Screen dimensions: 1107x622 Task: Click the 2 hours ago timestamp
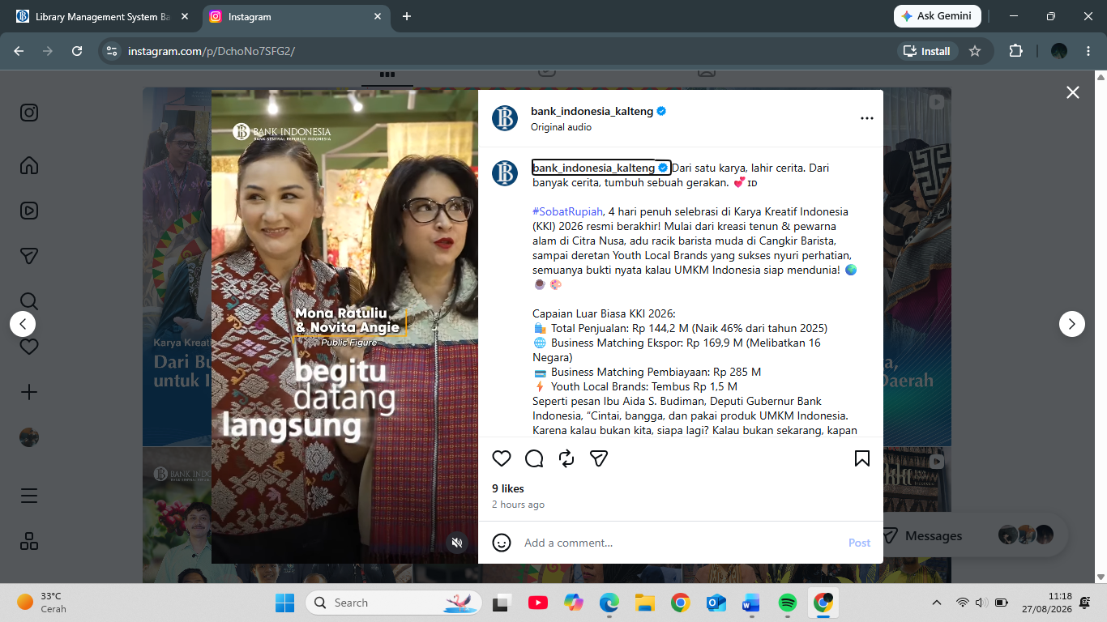[518, 505]
